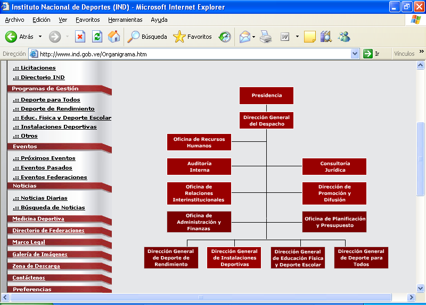Refresh the page with green arrows icon

point(97,37)
